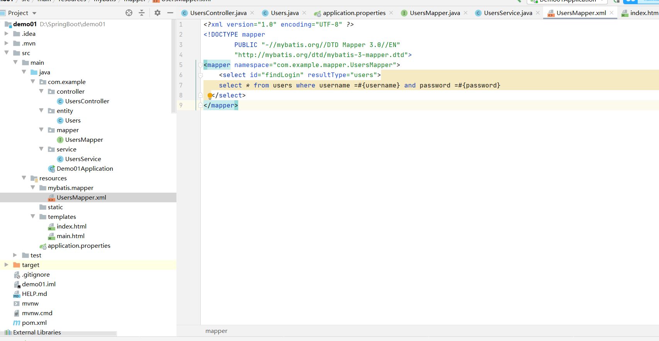Expand the test folder

[15, 255]
